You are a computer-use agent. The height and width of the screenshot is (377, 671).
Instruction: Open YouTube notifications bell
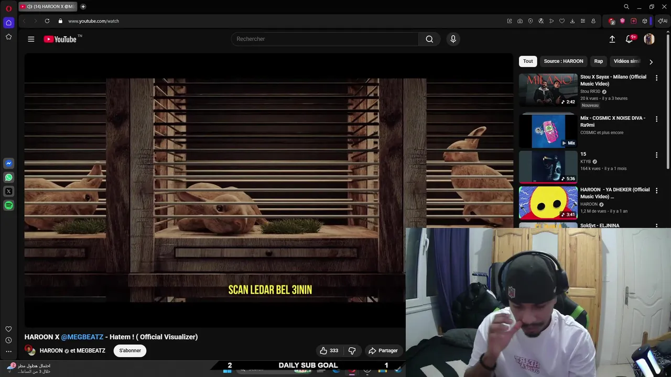click(630, 39)
